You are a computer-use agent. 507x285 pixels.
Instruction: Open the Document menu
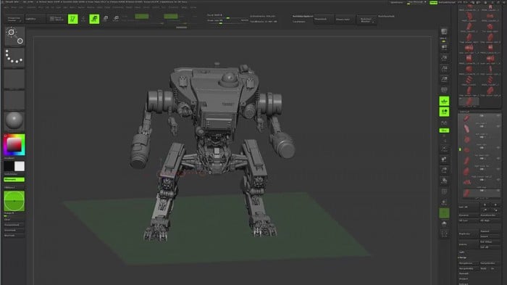pos(31,7)
